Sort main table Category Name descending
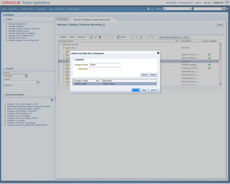The height and width of the screenshot is (184, 230). click(179, 41)
